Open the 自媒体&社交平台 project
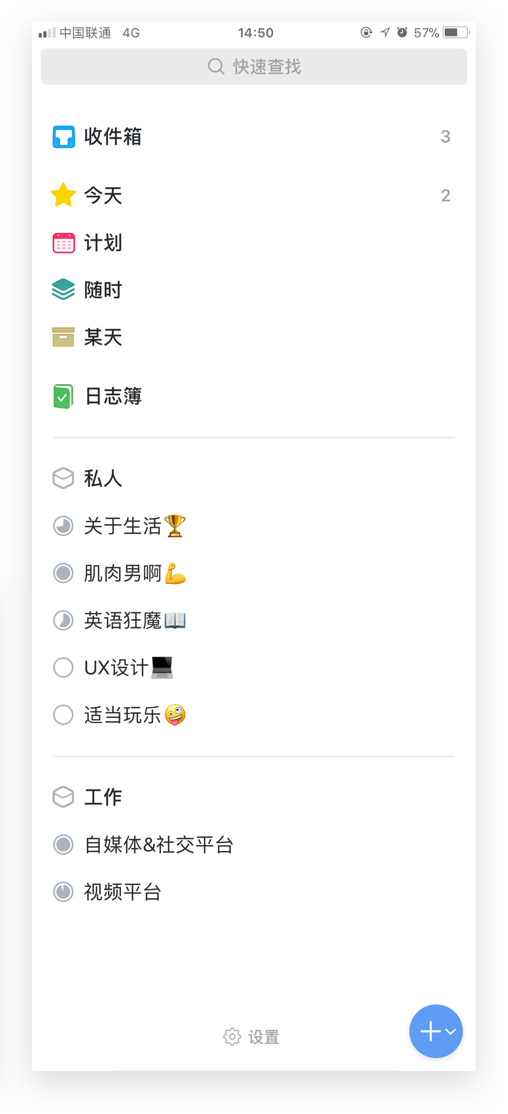Image resolution: width=508 pixels, height=1114 pixels. (159, 845)
